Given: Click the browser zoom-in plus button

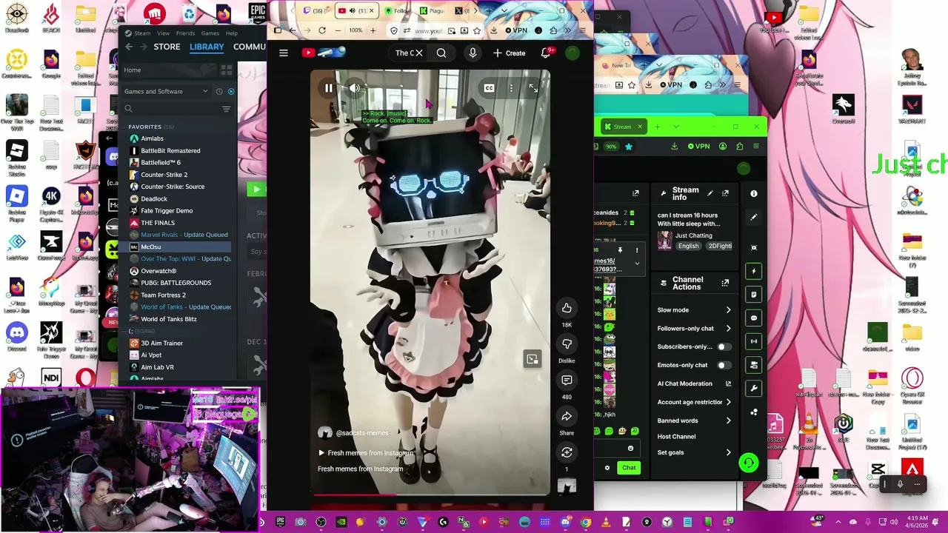Looking at the screenshot, I should click(373, 30).
